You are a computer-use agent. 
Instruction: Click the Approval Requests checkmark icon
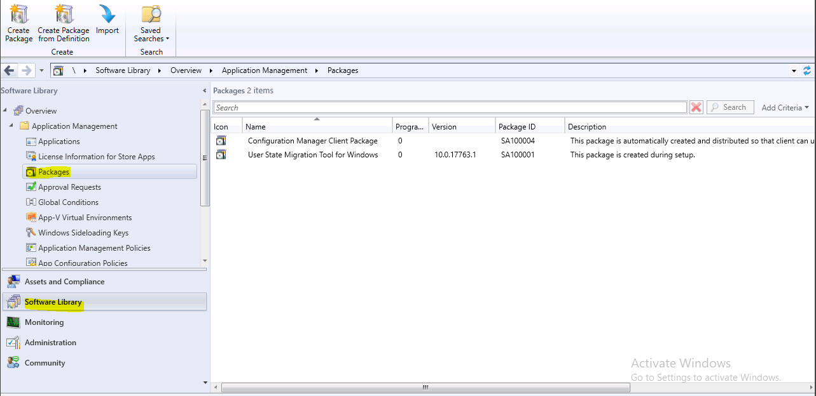tap(31, 187)
